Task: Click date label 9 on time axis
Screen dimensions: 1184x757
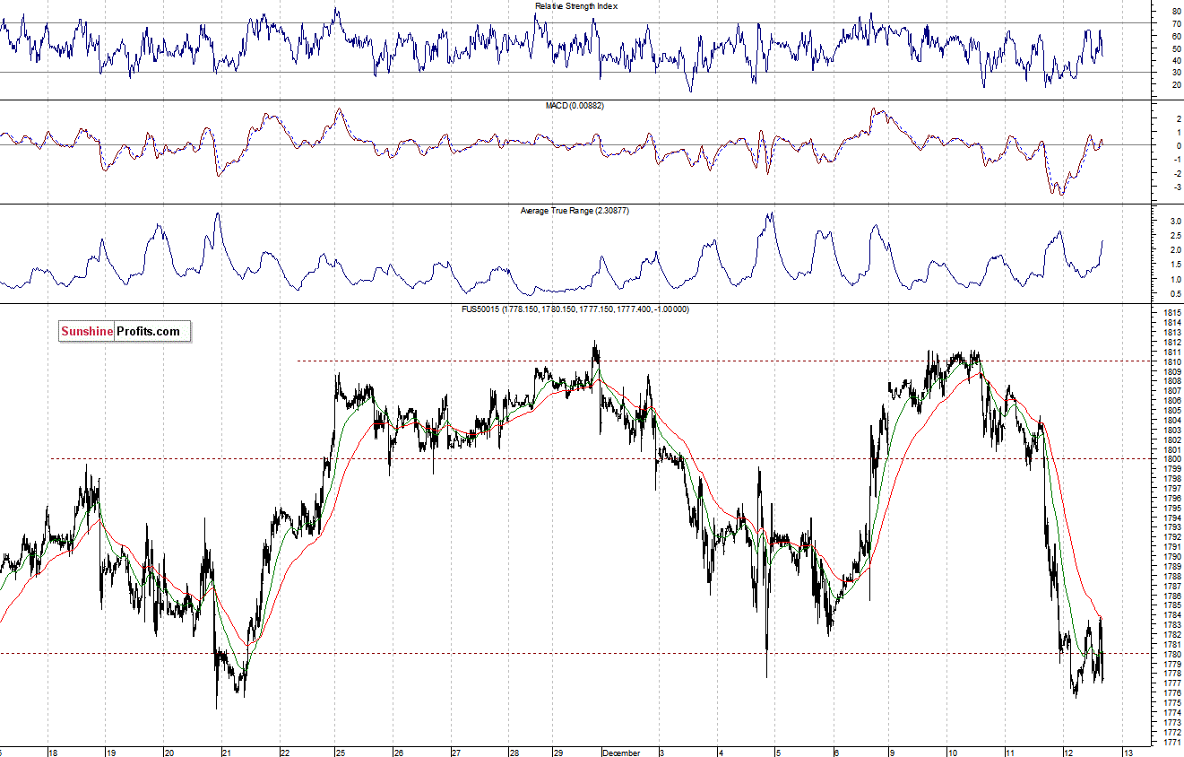Action: click(x=893, y=753)
